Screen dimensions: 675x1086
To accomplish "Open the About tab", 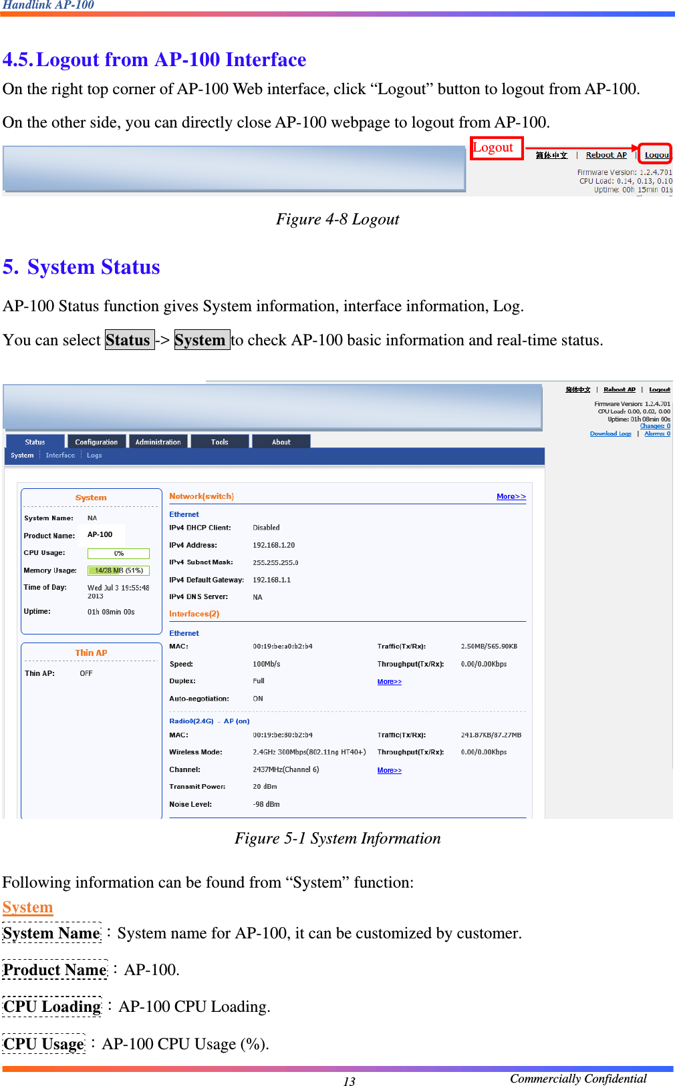I will click(x=281, y=441).
